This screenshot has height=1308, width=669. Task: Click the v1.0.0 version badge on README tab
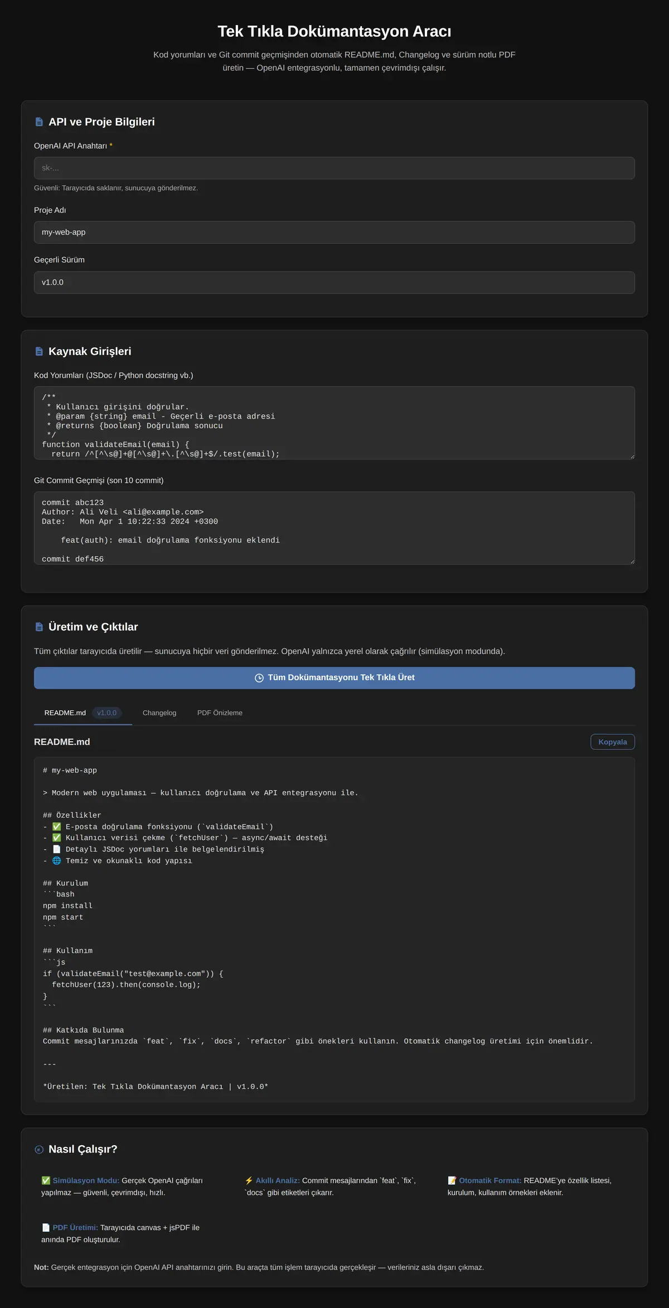[106, 713]
